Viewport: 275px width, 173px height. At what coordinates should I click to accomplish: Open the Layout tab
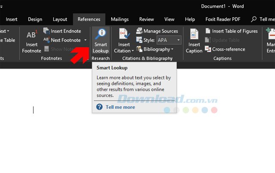tap(60, 19)
